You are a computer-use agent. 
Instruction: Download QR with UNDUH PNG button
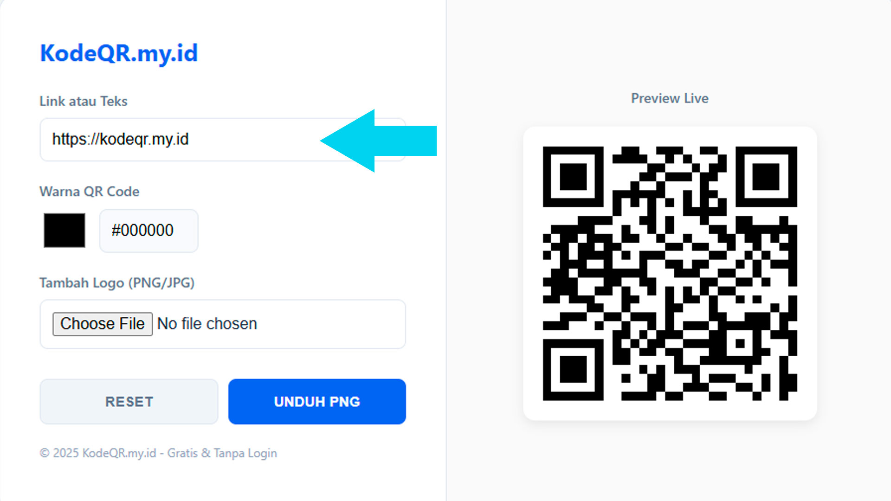click(x=317, y=401)
